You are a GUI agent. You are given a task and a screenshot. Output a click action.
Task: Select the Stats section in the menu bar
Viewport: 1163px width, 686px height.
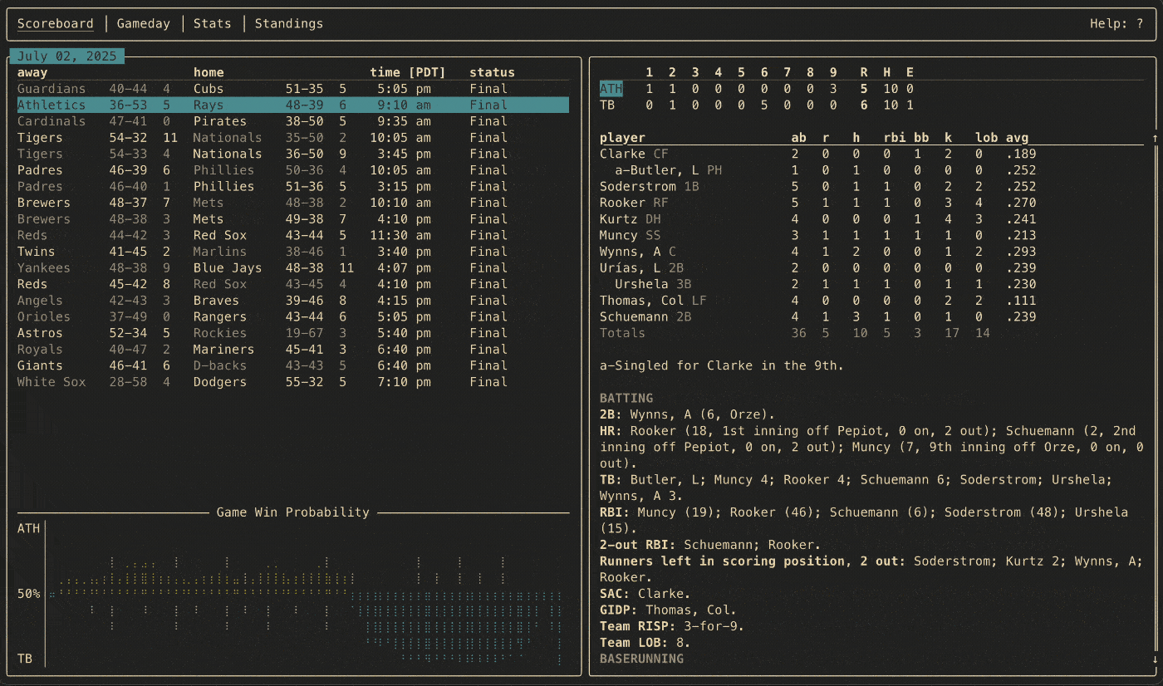[212, 23]
